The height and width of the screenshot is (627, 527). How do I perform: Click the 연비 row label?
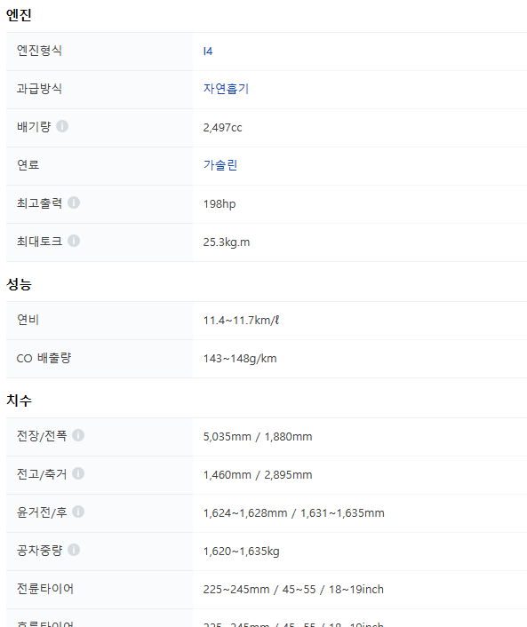tap(28, 320)
